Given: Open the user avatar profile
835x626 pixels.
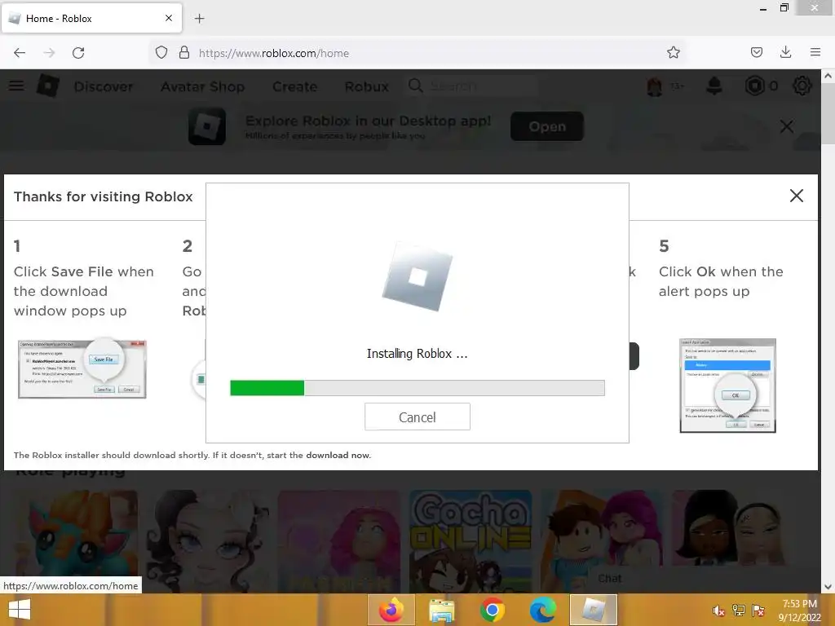Looking at the screenshot, I should pyautogui.click(x=655, y=86).
